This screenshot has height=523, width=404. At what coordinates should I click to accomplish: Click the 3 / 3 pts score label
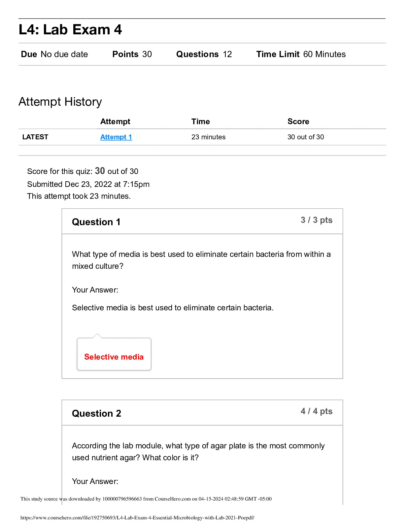point(317,220)
